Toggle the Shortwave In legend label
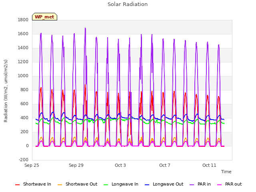Viewport: 256px width, 192px height. pos(37,184)
